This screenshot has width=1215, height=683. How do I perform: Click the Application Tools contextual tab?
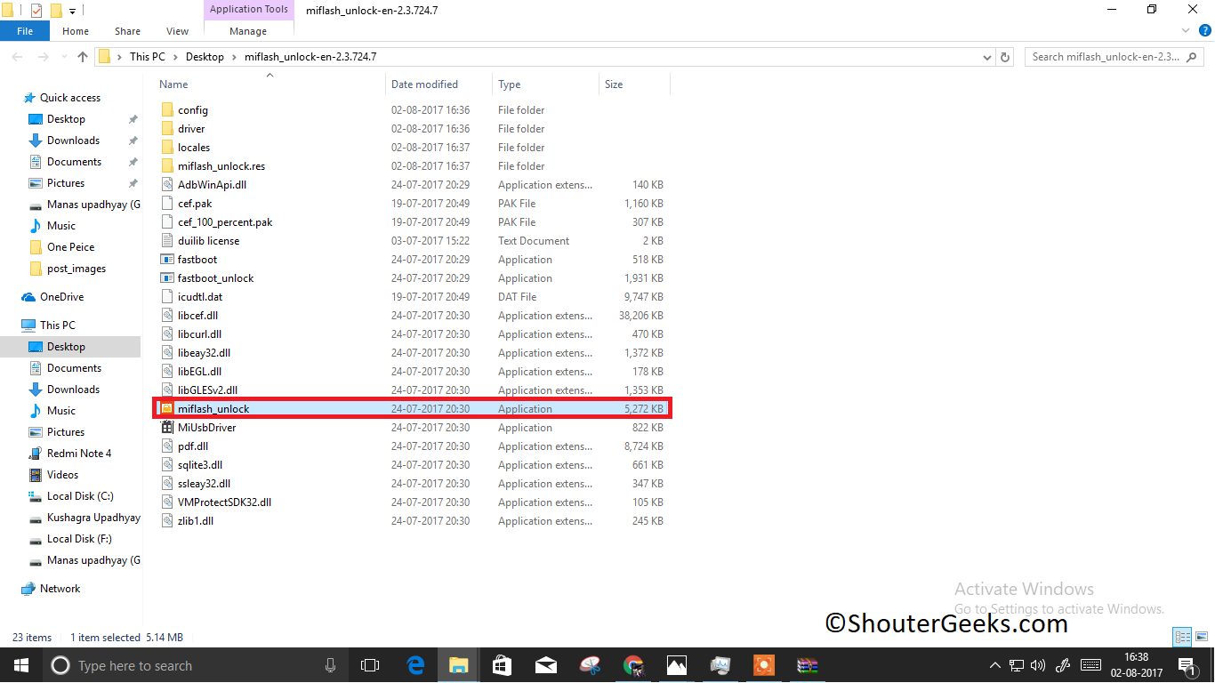pos(249,10)
